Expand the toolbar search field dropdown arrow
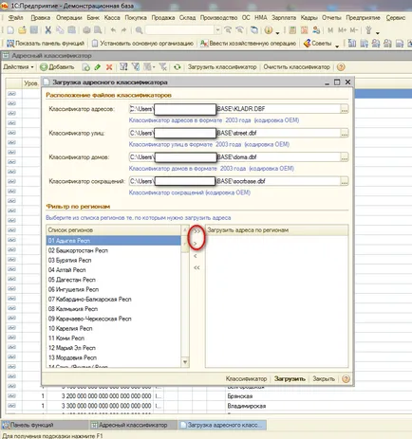This screenshot has width=412, height=439. click(217, 30)
